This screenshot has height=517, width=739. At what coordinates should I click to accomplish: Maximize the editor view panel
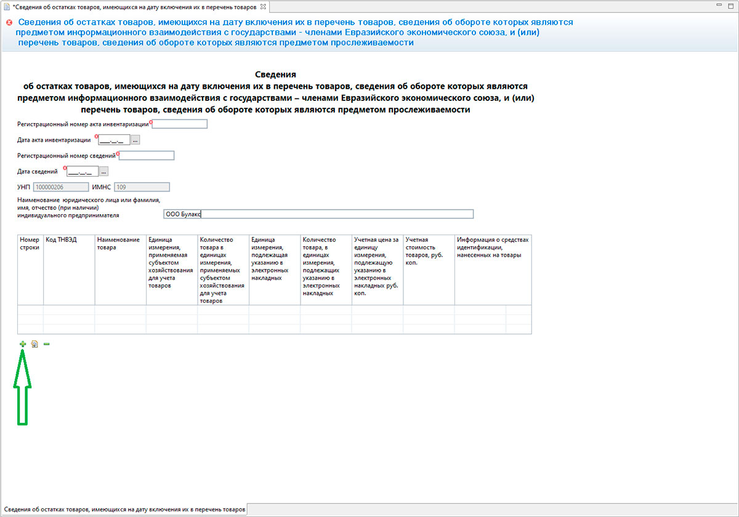pyautogui.click(x=730, y=5)
